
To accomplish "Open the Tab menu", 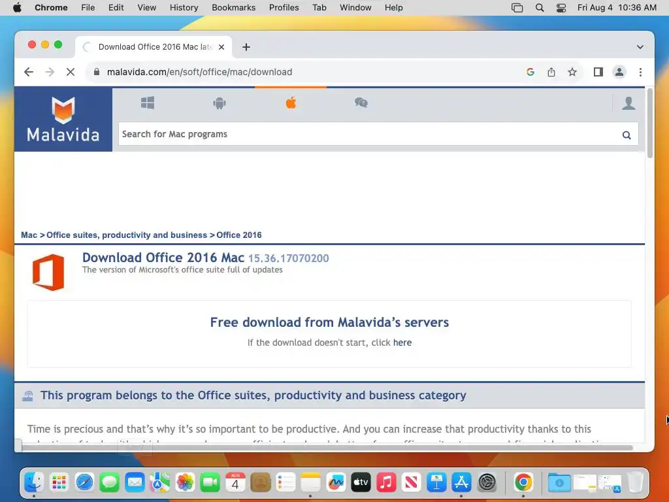I will 319,8.
